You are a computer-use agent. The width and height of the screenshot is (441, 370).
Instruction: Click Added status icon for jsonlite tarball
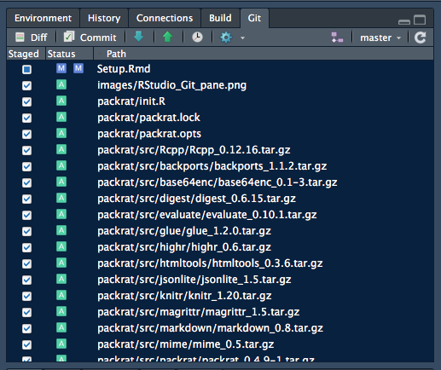coord(61,279)
